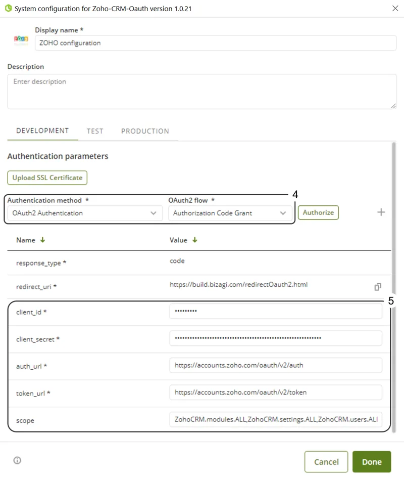This screenshot has height=481, width=404.
Task: Focus the client_secret value field
Action: coord(276,338)
